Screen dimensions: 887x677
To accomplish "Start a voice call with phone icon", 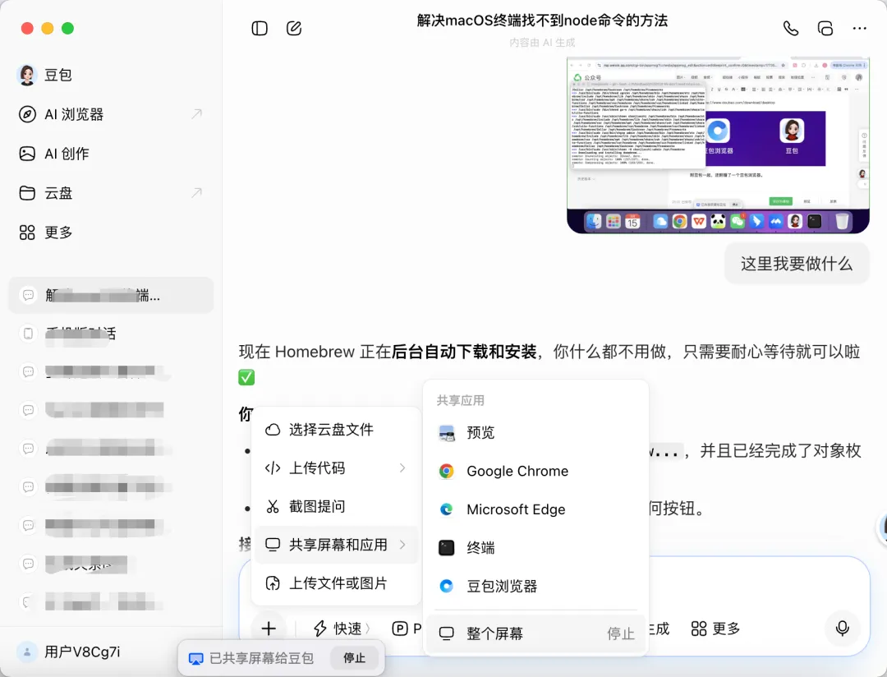I will tap(790, 28).
